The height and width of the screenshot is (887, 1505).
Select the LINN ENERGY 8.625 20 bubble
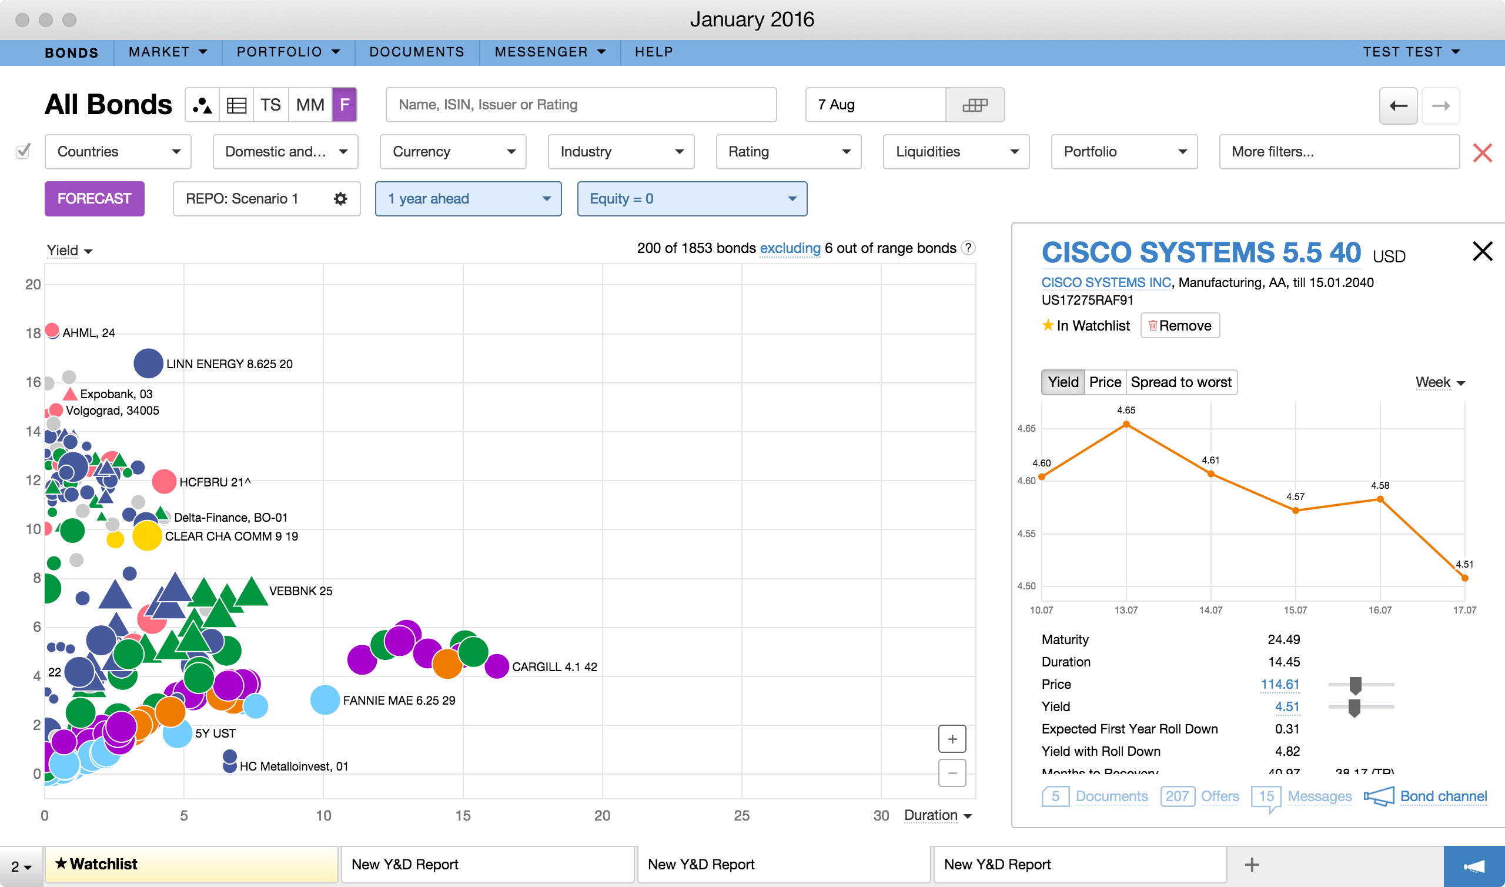pos(148,364)
